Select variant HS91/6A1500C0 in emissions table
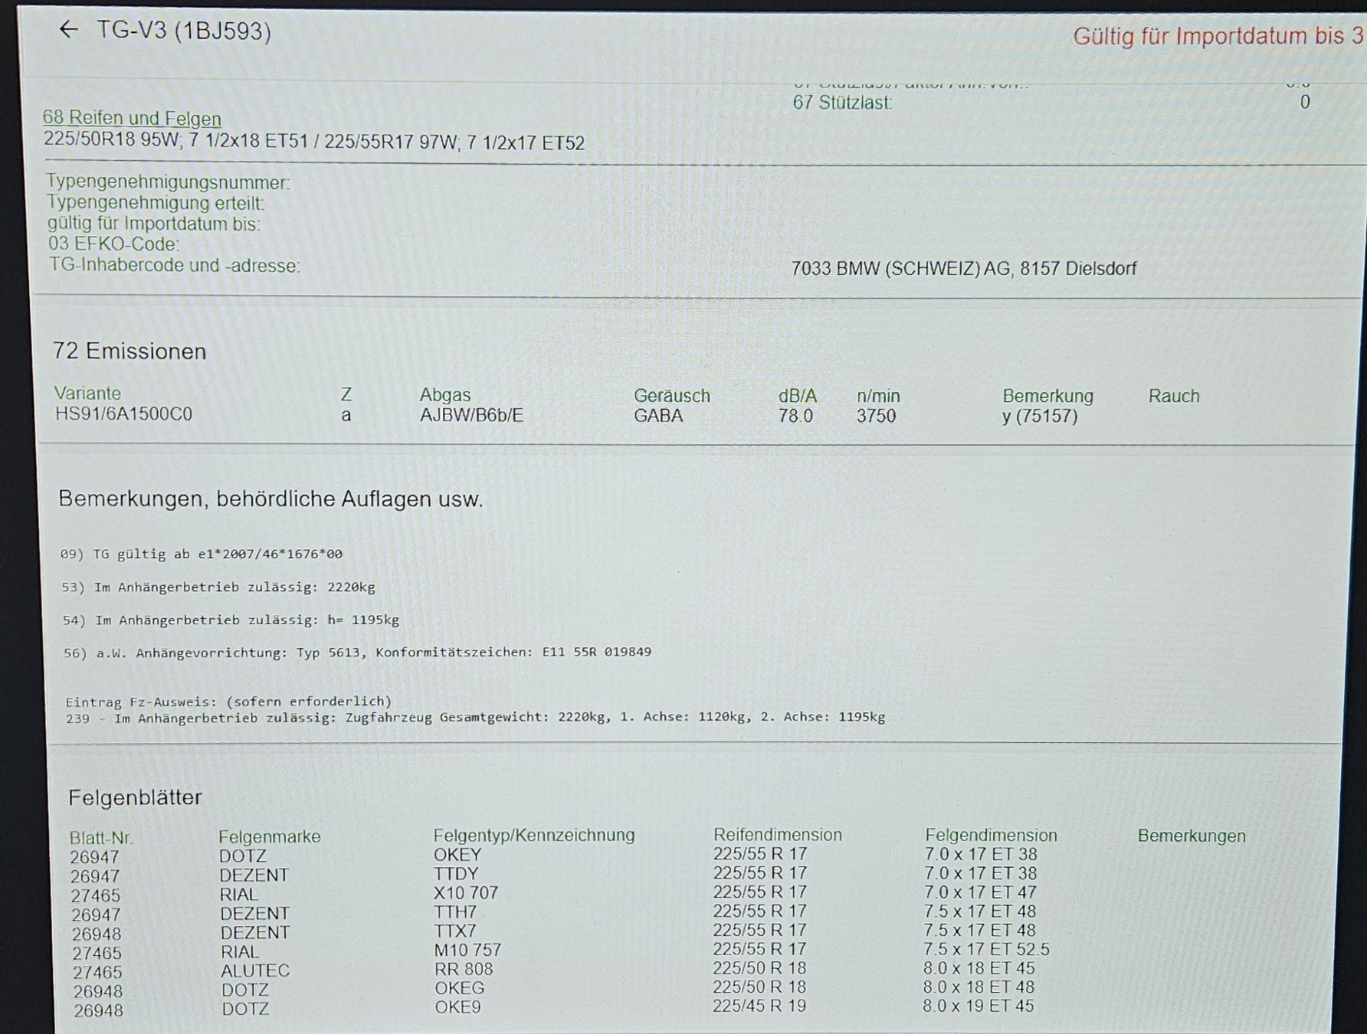Image resolution: width=1367 pixels, height=1034 pixels. tap(123, 414)
